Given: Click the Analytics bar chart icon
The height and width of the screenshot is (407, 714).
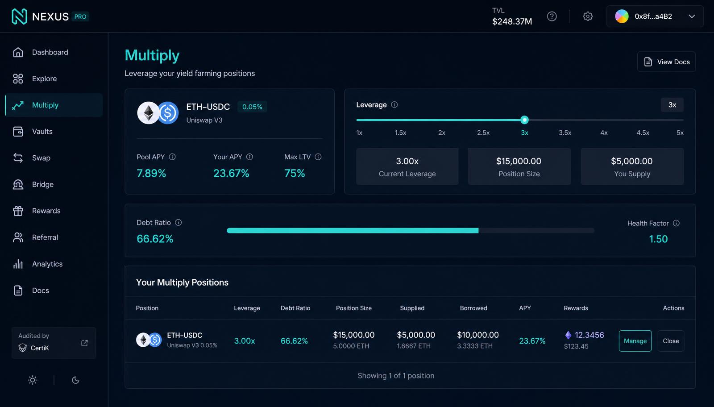Looking at the screenshot, I should (18, 264).
